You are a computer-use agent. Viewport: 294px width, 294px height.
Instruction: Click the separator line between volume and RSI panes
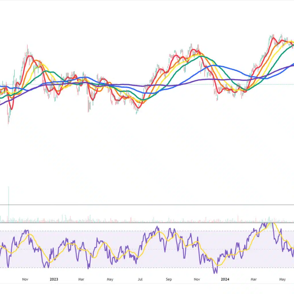[147, 223]
